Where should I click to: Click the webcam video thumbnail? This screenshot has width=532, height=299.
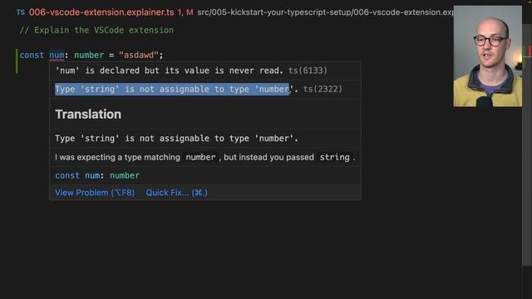click(x=488, y=56)
